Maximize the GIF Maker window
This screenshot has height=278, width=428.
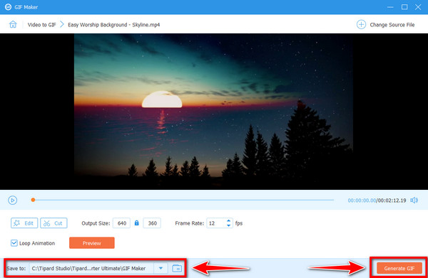pyautogui.click(x=404, y=7)
